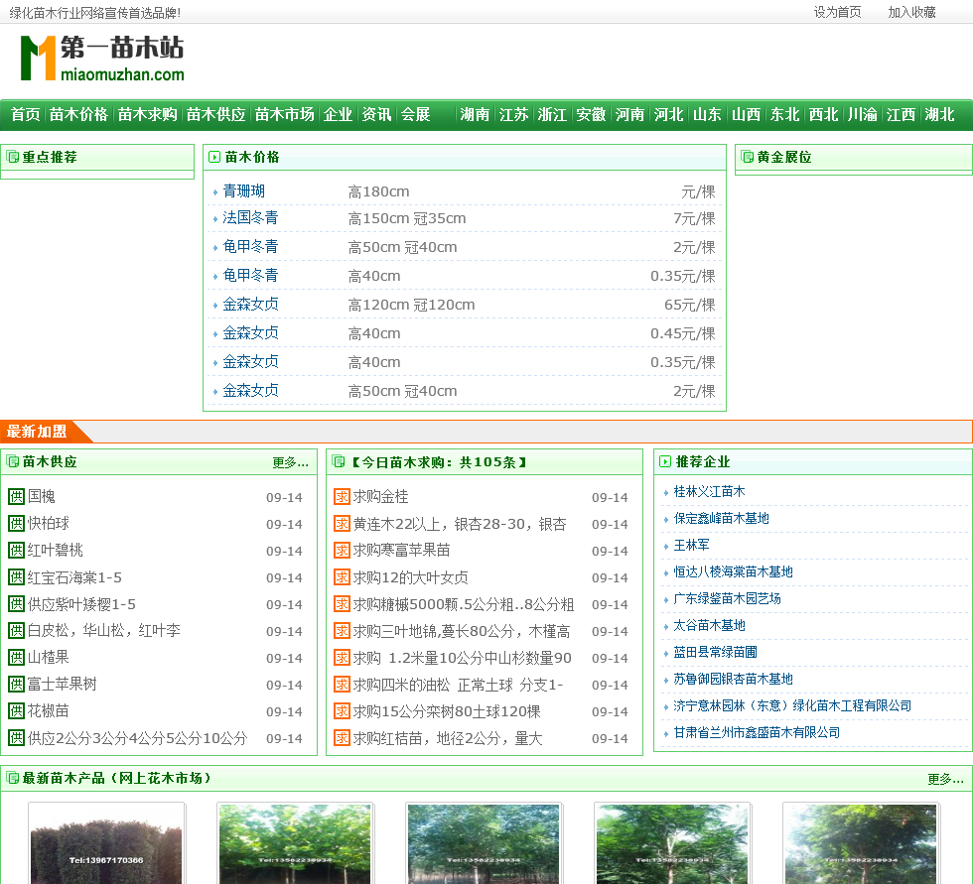
Task: Choose the 山东 region in navigation bar
Action: point(707,114)
